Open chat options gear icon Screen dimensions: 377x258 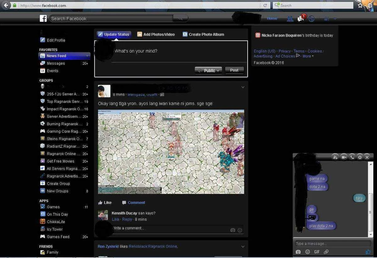pyautogui.click(x=360, y=157)
